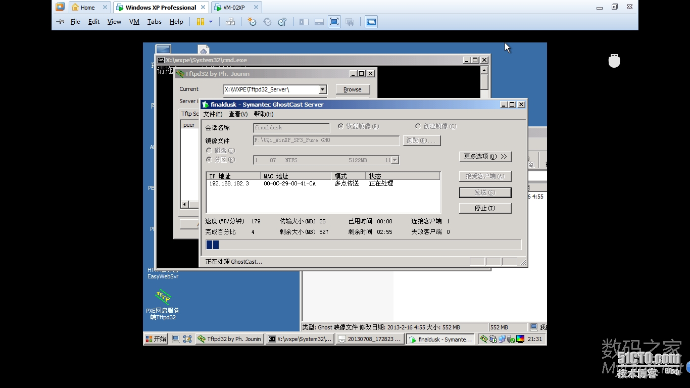
Task: Click the Browse button in Tftpd32
Action: click(353, 89)
